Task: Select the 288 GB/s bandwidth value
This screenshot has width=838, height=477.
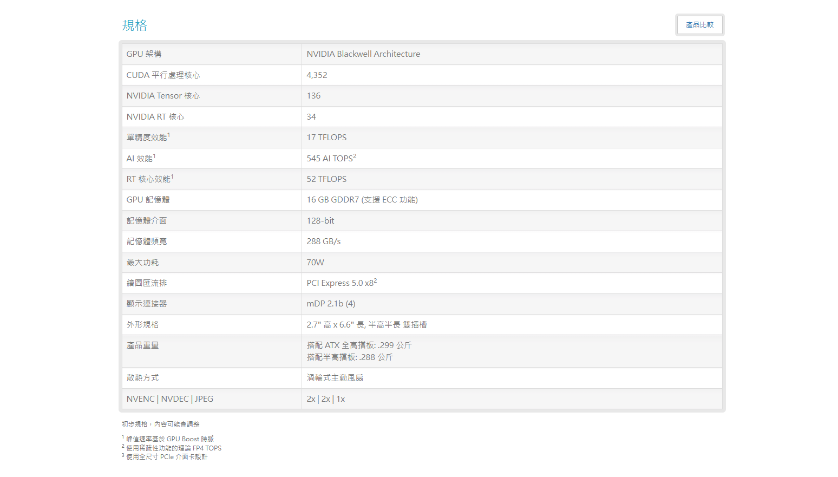Action: tap(324, 241)
